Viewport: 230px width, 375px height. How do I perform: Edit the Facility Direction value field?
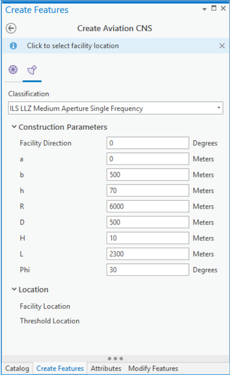(x=148, y=143)
